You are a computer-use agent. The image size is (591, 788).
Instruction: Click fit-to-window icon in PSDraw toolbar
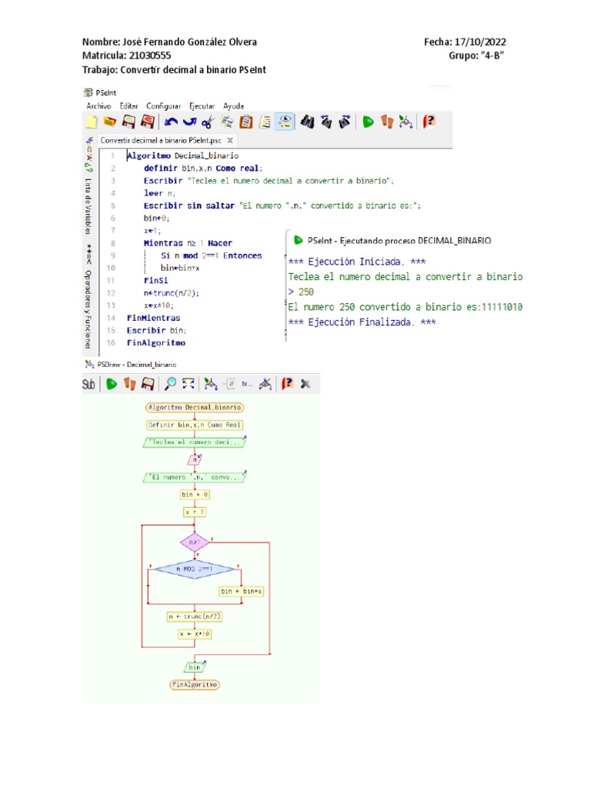tap(189, 383)
